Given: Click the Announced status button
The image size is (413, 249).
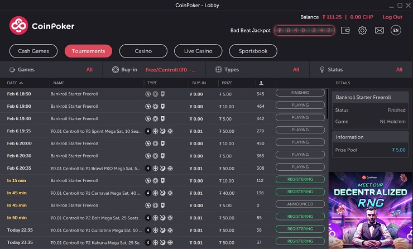Looking at the screenshot, I should (x=300, y=204).
